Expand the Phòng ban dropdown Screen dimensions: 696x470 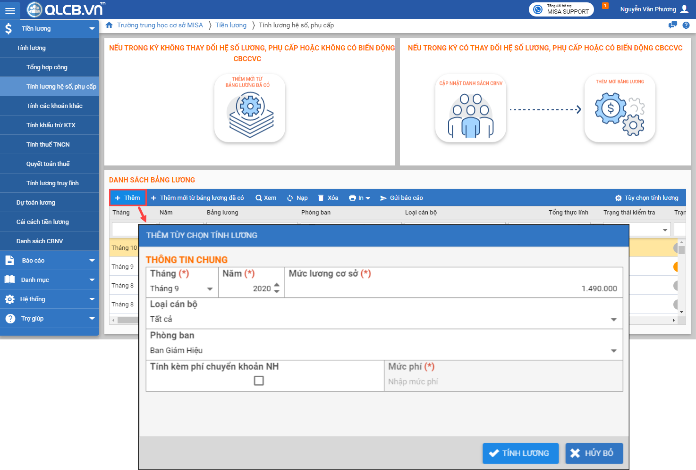(x=613, y=351)
